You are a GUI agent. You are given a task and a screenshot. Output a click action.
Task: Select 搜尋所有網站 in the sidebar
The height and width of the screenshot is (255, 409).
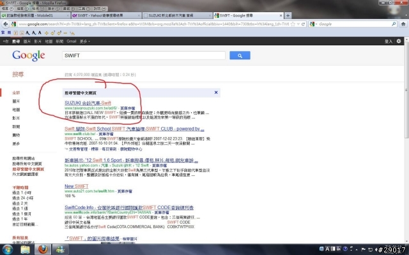coord(24,158)
